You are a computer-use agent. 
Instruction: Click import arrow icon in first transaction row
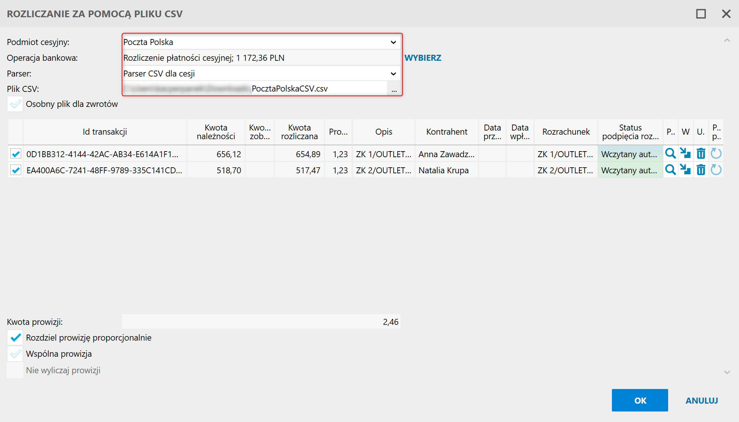685,154
